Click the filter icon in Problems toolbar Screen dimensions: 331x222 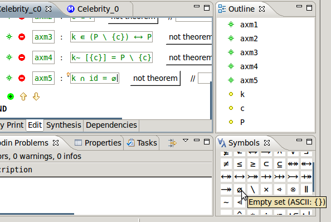[x=172, y=143]
